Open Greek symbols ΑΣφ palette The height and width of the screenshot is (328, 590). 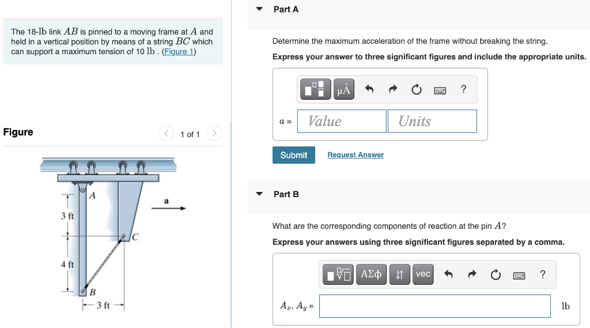point(371,274)
